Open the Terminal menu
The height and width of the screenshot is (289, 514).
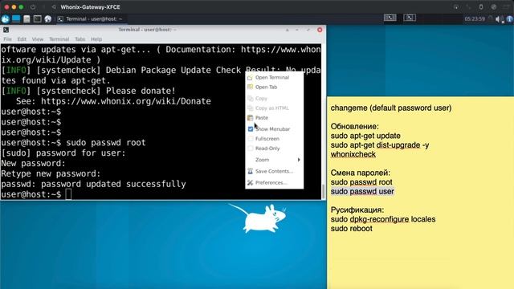(59, 39)
